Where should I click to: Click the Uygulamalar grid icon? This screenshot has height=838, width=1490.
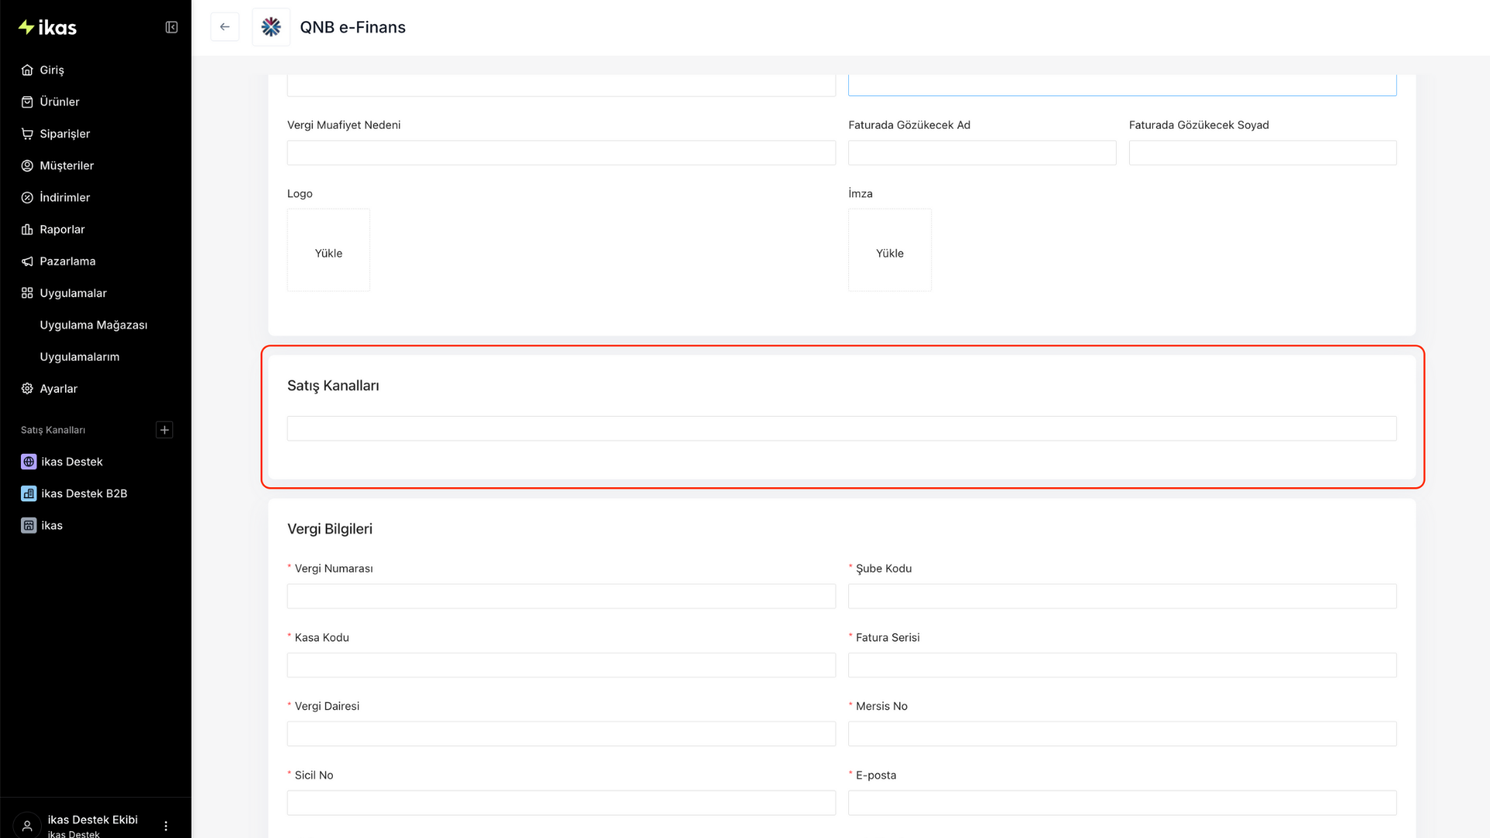[27, 293]
